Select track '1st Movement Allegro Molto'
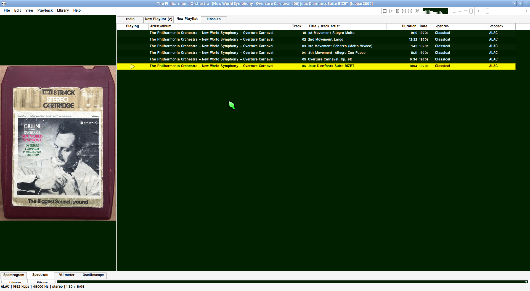 click(x=316, y=33)
